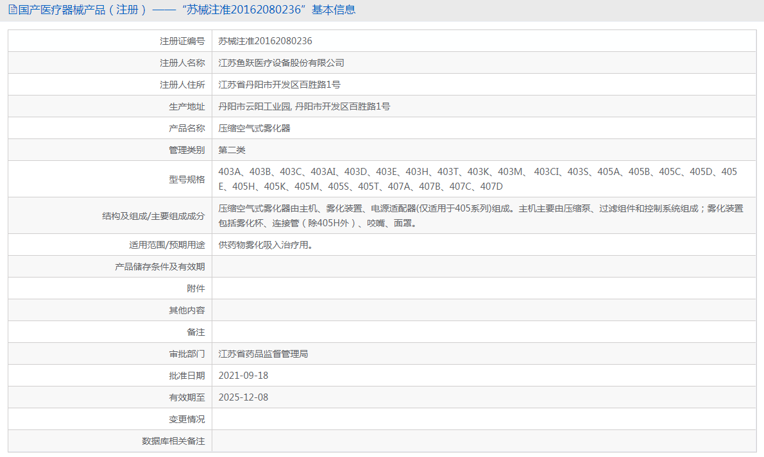The width and height of the screenshot is (764, 457).
Task: Click the 附件 label
Action: pos(196,288)
